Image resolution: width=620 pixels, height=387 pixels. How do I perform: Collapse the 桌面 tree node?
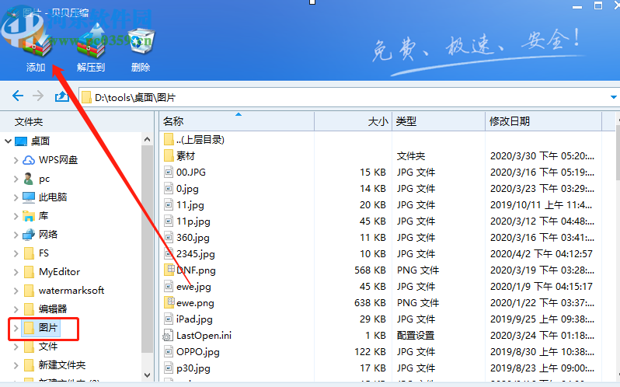[x=8, y=141]
